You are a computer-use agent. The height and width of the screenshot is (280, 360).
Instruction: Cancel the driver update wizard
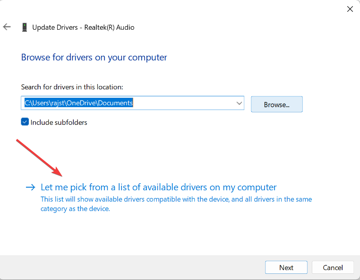point(333,267)
